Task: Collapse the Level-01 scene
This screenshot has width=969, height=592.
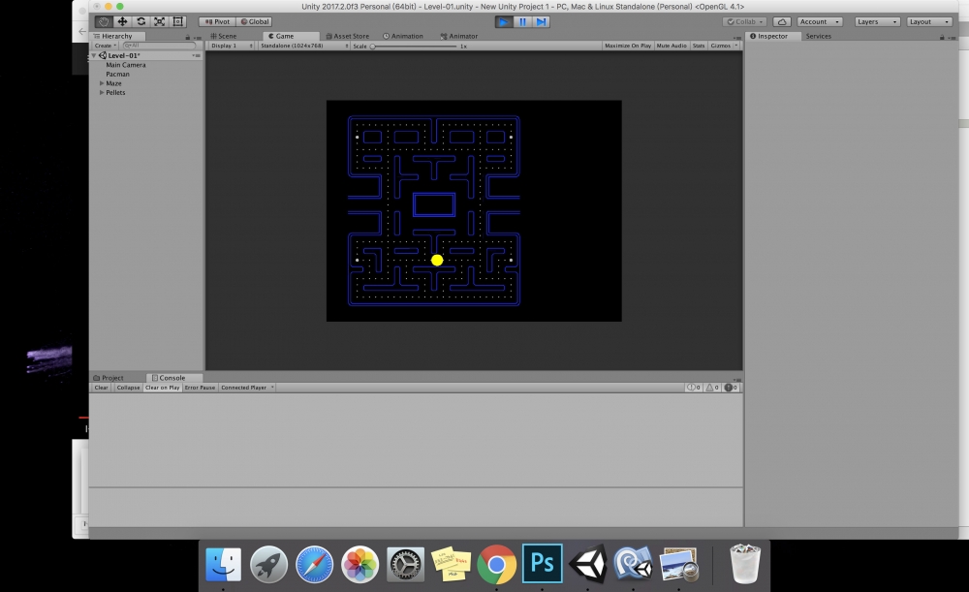Action: click(x=95, y=55)
